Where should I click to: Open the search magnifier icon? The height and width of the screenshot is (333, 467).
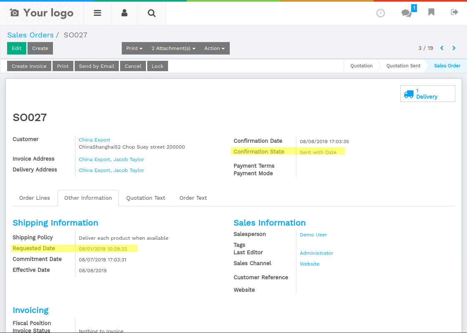tap(151, 13)
